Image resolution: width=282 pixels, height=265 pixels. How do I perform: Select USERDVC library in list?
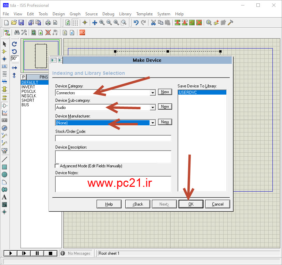click(202, 93)
